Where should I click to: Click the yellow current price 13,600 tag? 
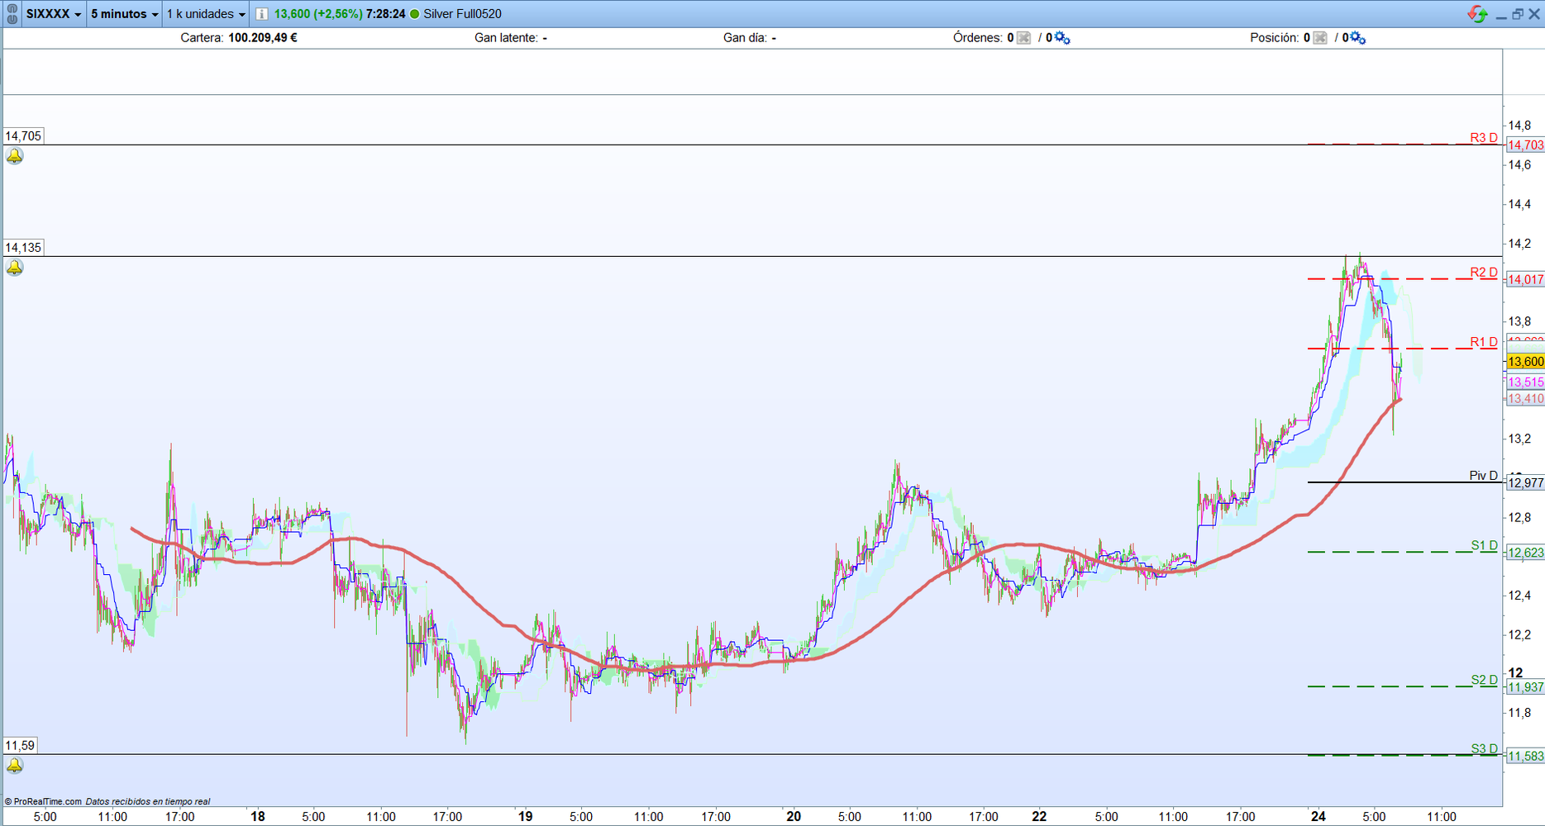point(1525,362)
